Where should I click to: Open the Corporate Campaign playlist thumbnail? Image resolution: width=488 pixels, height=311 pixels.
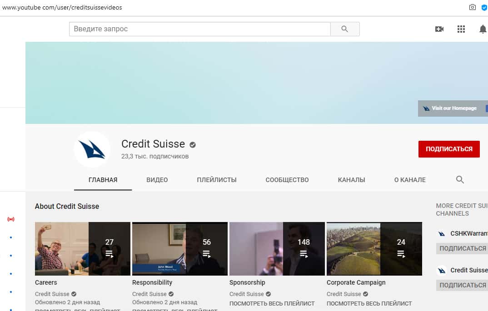click(374, 249)
